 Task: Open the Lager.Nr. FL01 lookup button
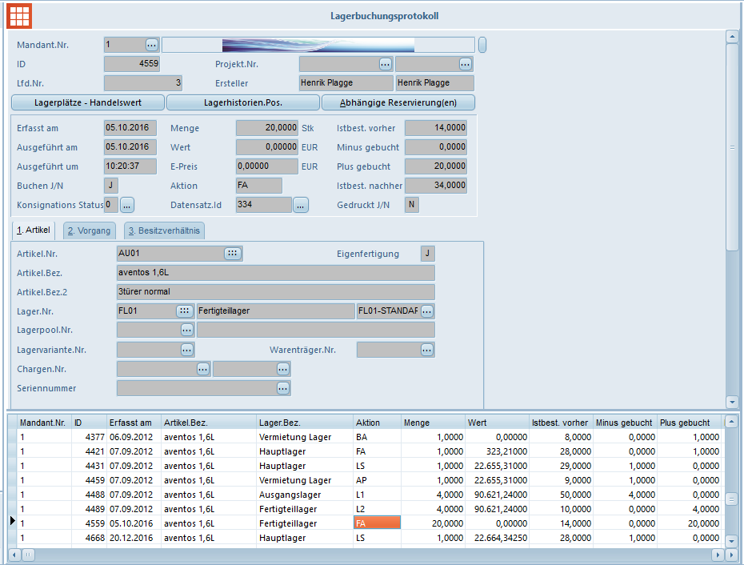click(x=185, y=311)
